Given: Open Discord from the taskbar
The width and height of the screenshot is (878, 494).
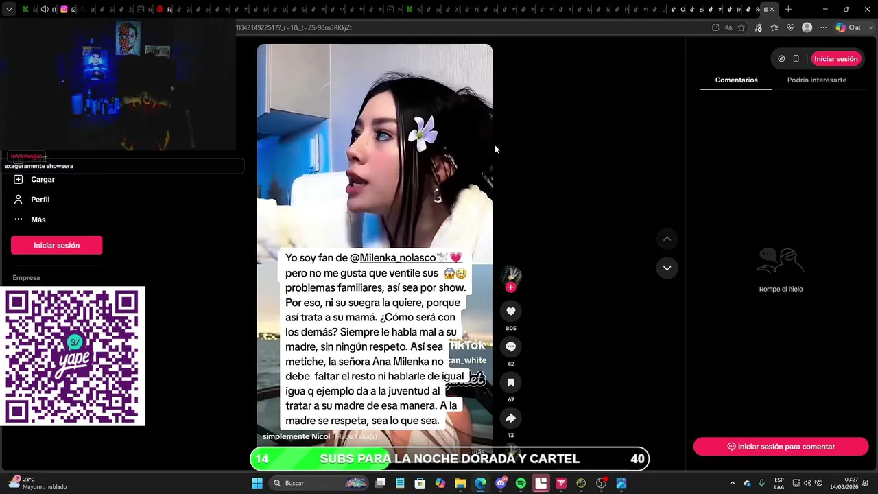Looking at the screenshot, I should 501,483.
